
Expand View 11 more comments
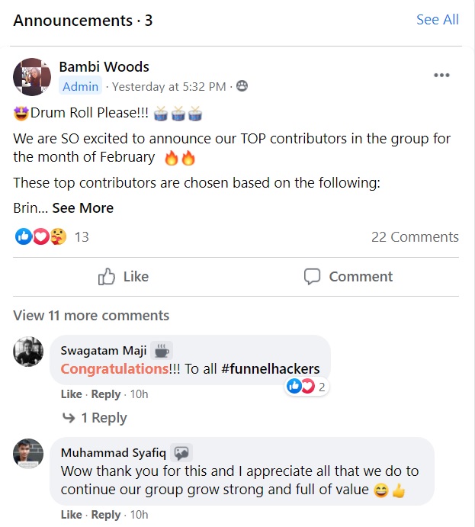91,315
